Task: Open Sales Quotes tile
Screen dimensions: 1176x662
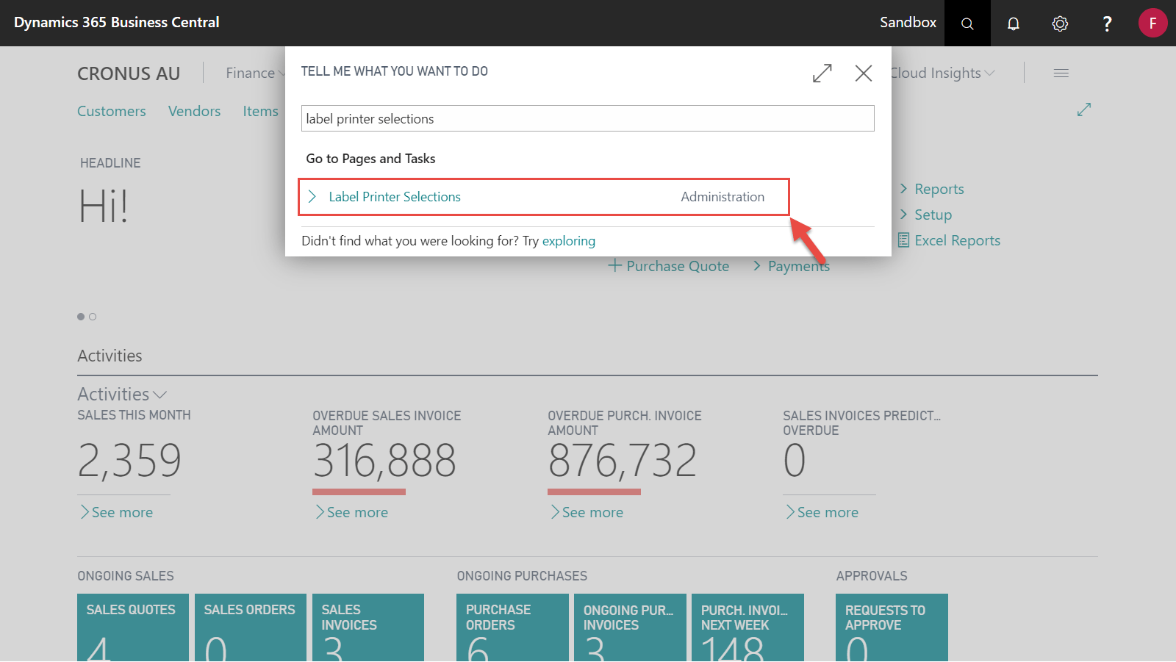Action: point(133,628)
